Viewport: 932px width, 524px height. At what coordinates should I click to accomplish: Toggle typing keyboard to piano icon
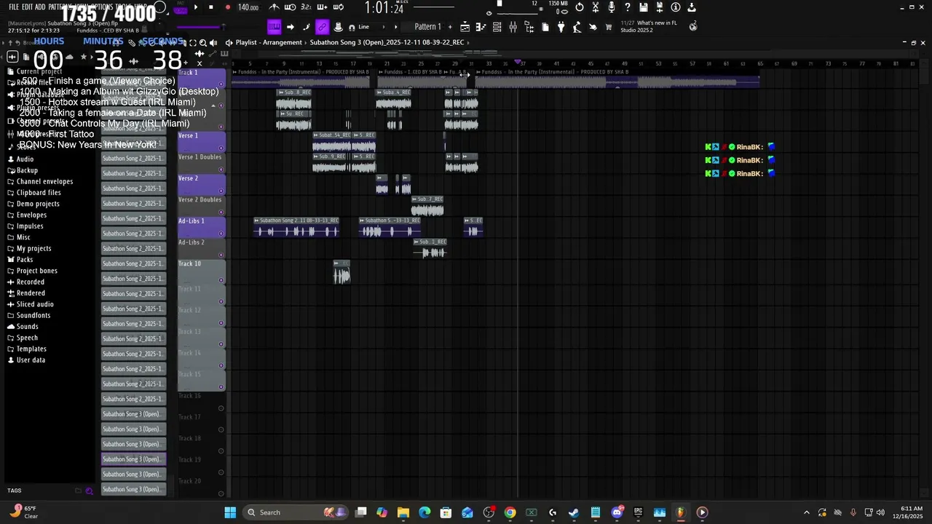pos(274,27)
